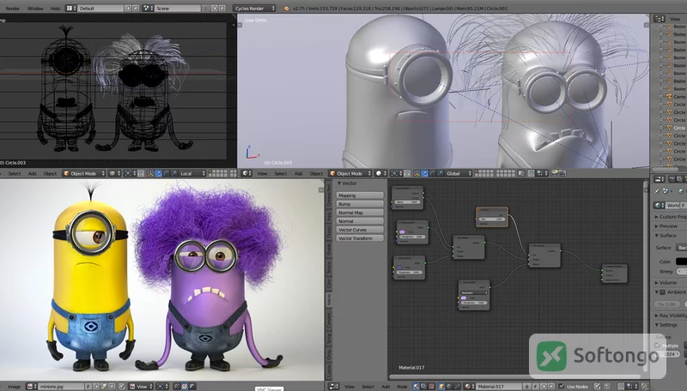
Task: Open the Cycles Render engine dropdown
Action: 254,9
